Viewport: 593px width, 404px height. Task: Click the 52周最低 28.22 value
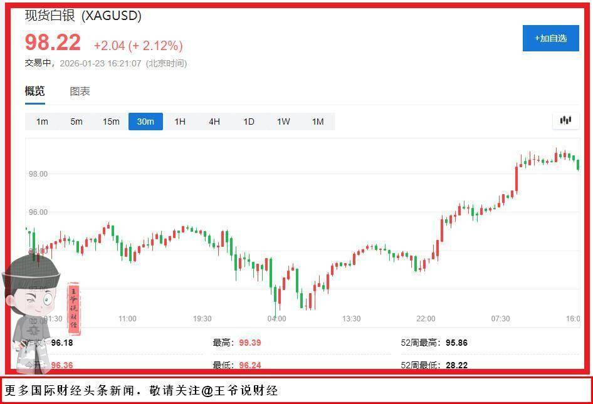(456, 365)
